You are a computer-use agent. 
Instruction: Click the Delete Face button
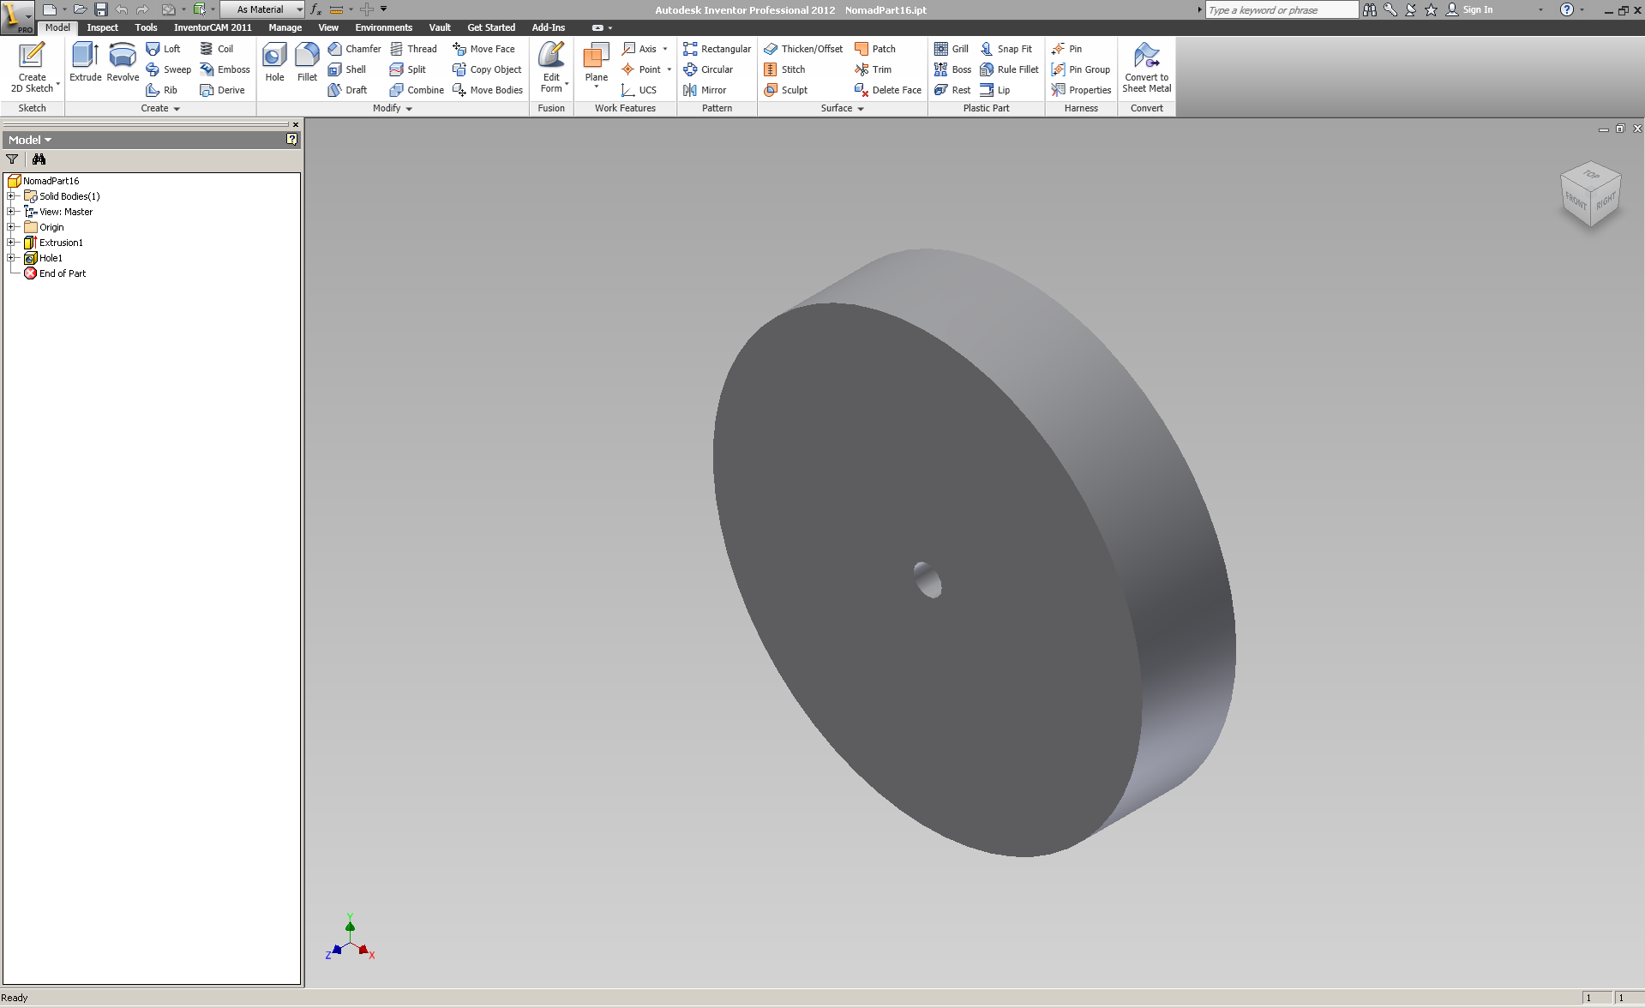pos(888,90)
